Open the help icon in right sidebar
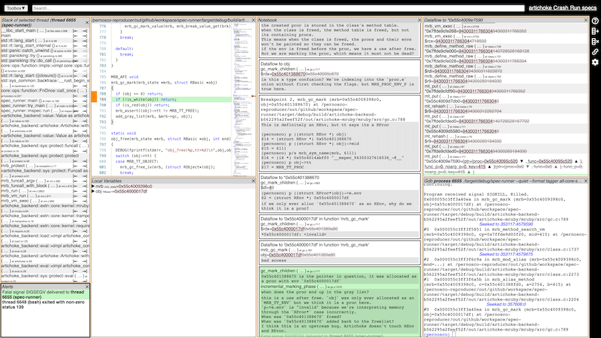This screenshot has width=601, height=338. coord(595,21)
